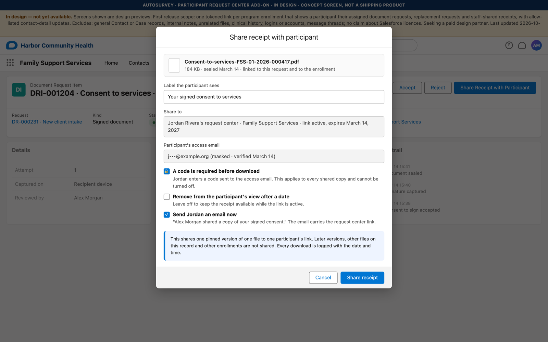Click the Details panel heading

pos(21,150)
